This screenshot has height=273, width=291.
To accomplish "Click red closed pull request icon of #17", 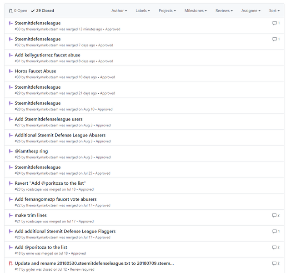I will pos(11,263).
